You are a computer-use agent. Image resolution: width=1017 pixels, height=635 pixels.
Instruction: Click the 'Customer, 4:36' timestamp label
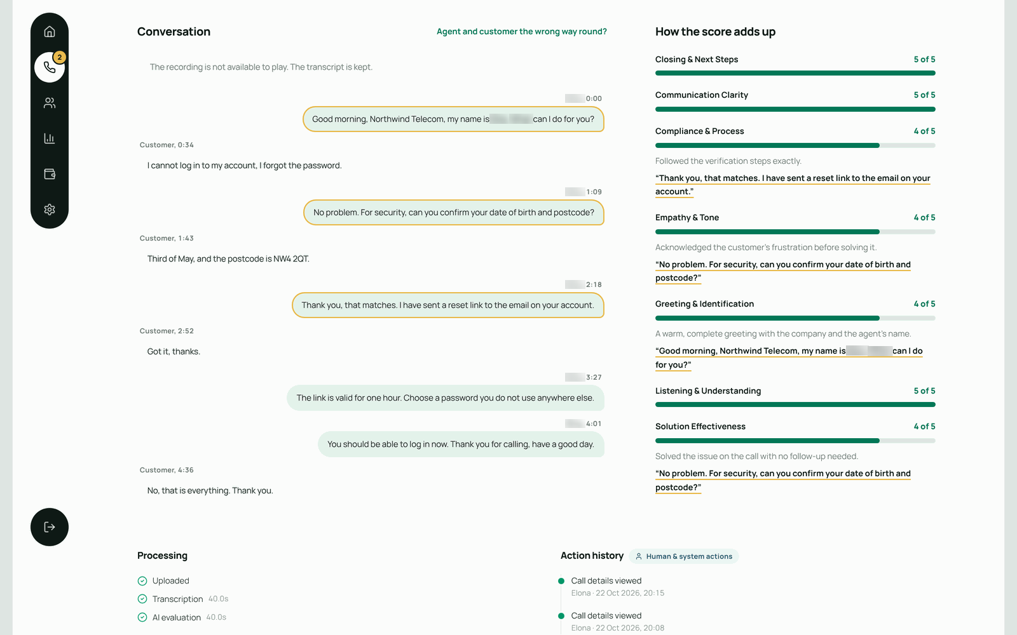167,471
